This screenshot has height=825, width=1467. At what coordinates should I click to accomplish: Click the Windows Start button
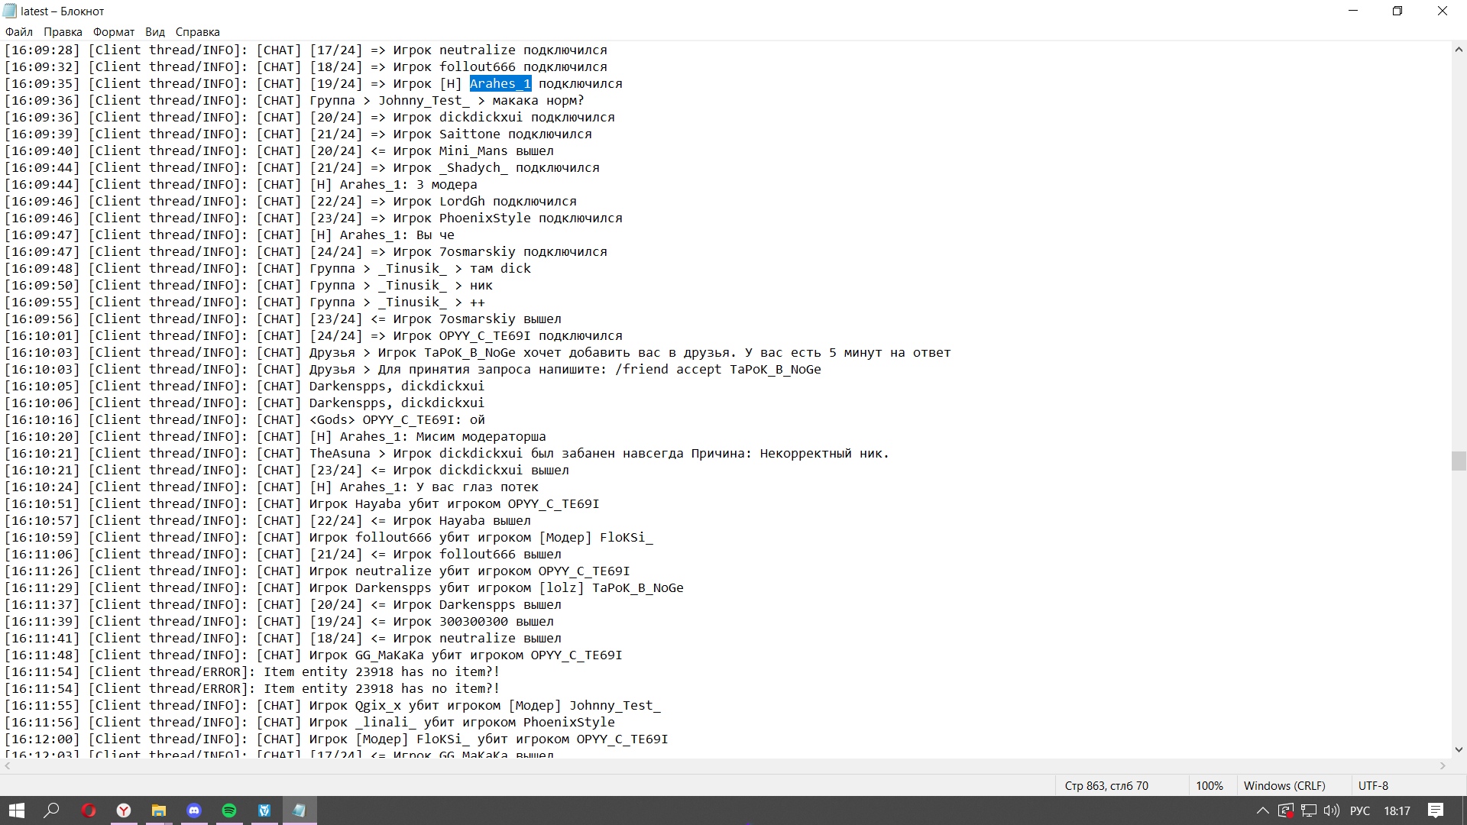(x=16, y=810)
